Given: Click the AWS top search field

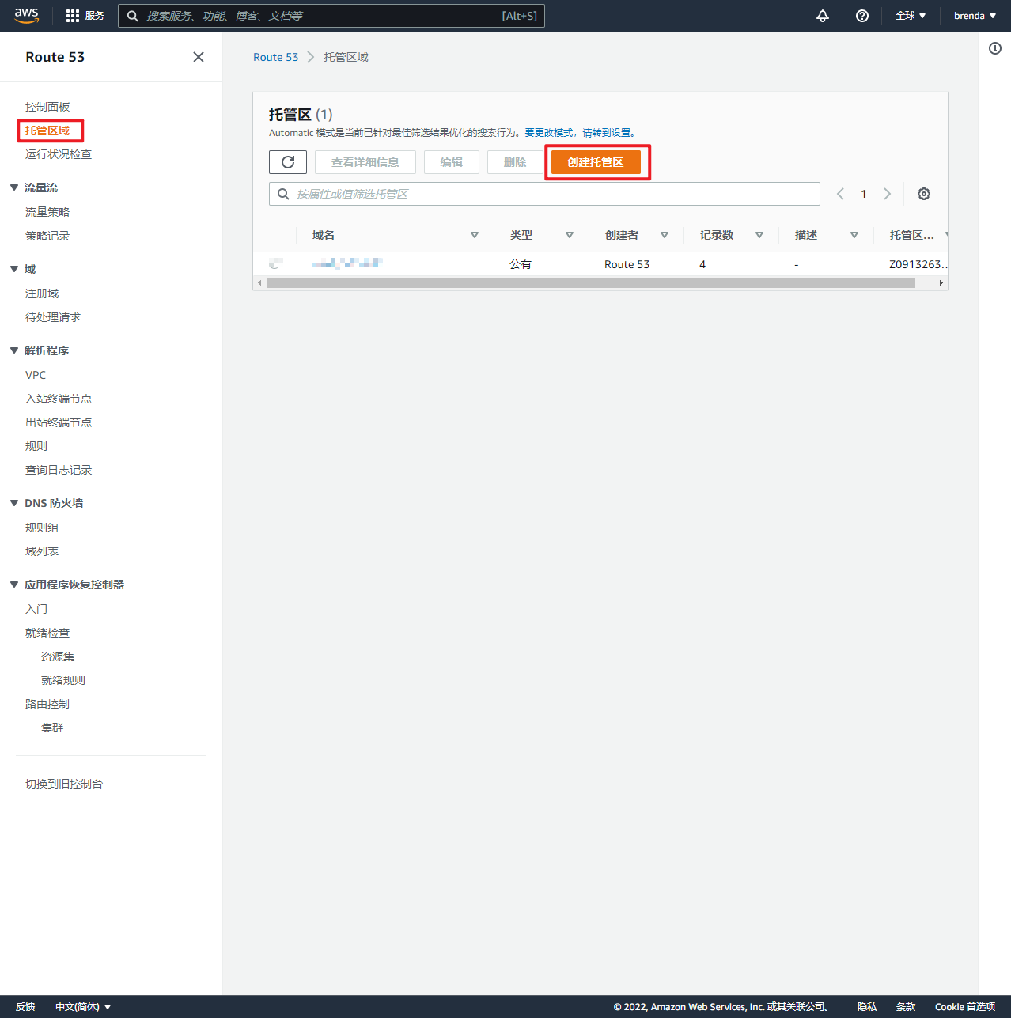Looking at the screenshot, I should 331,16.
